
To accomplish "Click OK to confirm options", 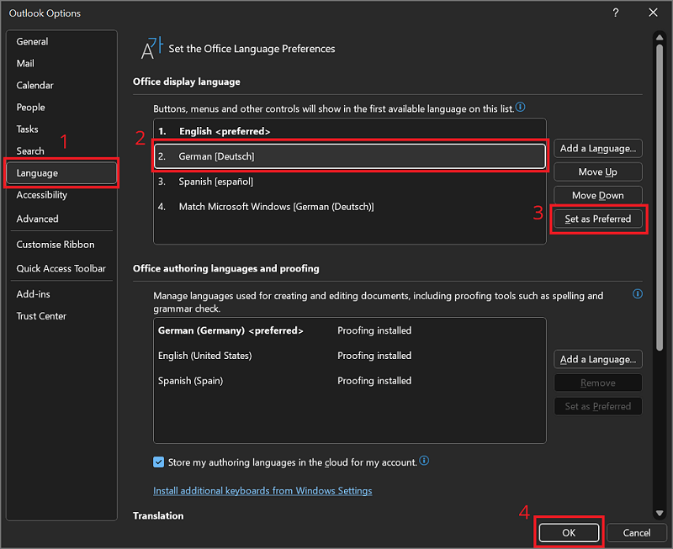I will [x=569, y=533].
